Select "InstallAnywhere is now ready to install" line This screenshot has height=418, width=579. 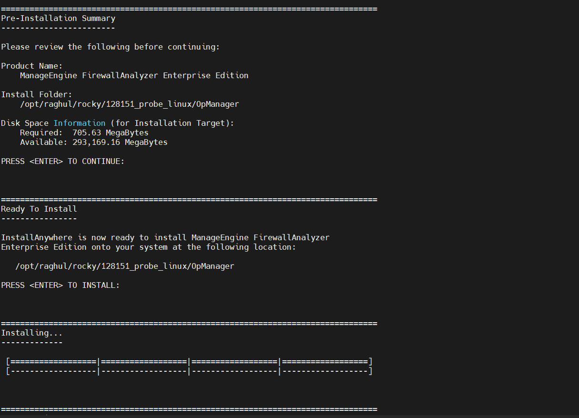click(165, 237)
